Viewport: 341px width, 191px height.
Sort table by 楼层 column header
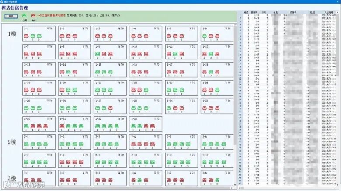tap(246, 12)
